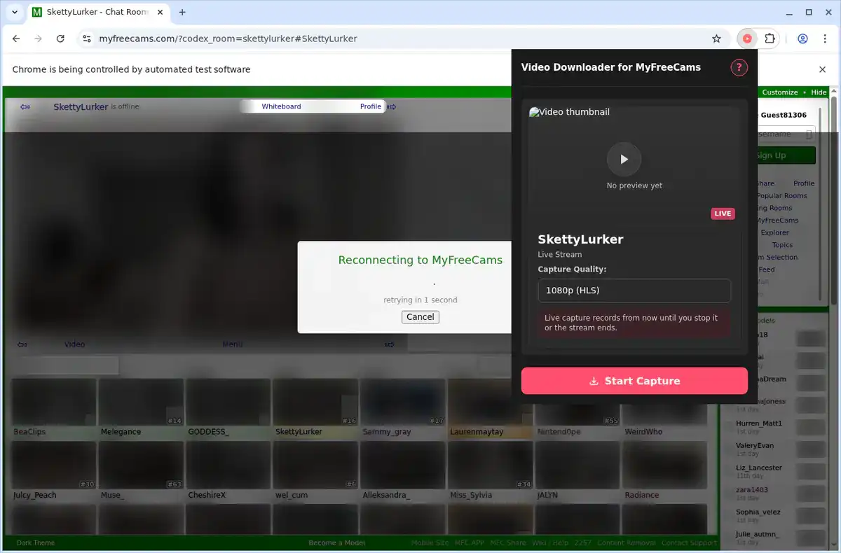Screen dimensions: 841x553
Task: Bookmark this page with the star icon
Action: [x=716, y=38]
